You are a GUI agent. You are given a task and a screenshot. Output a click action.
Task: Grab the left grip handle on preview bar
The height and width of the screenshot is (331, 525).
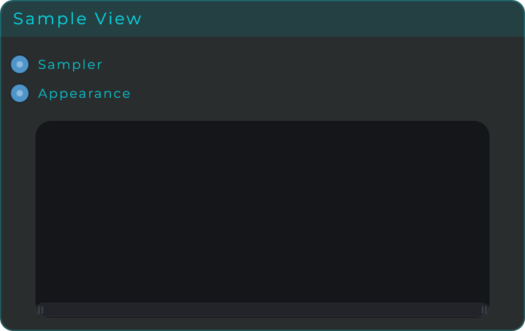tap(41, 310)
